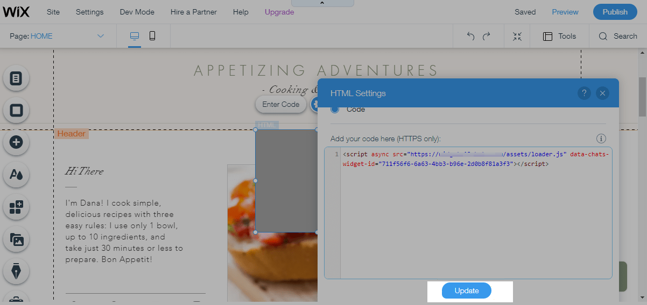Open the Media sidebar icon
The width and height of the screenshot is (647, 305).
tap(16, 239)
